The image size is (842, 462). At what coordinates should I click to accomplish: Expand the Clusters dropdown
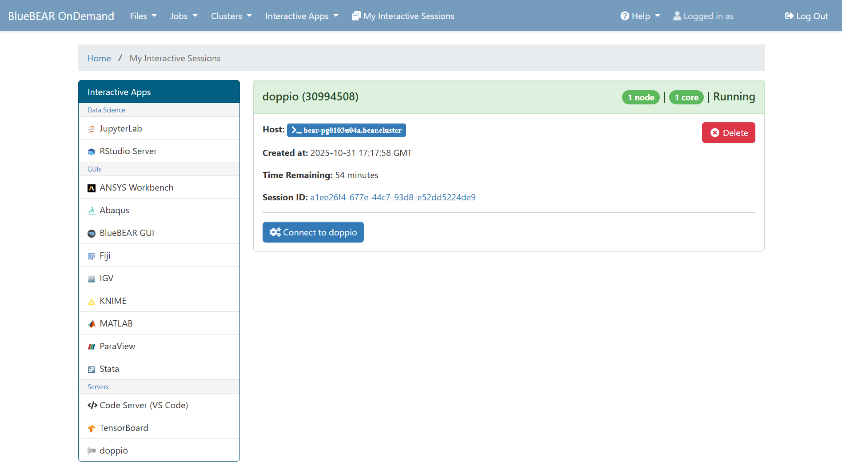(x=231, y=16)
